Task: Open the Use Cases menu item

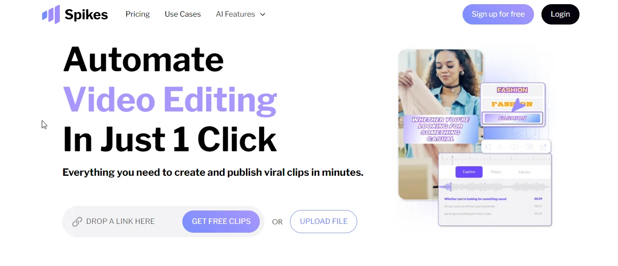Action: tap(183, 14)
